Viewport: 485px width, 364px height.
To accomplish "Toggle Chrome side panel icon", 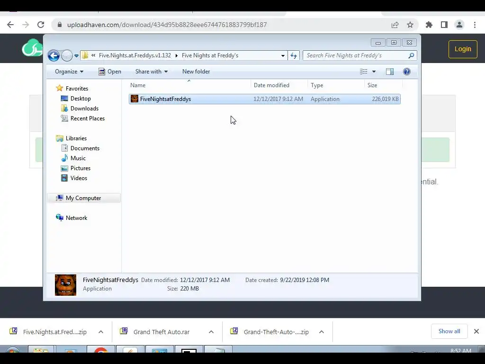I will tap(444, 25).
